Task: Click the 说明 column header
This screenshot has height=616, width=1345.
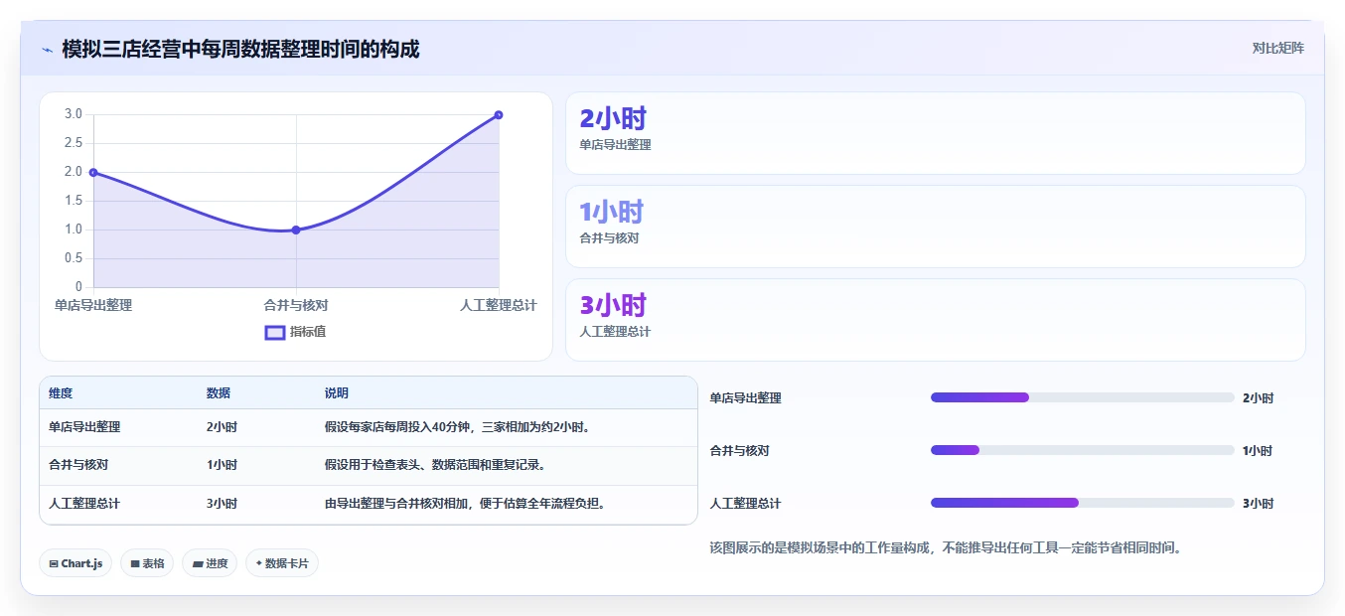Action: [337, 393]
